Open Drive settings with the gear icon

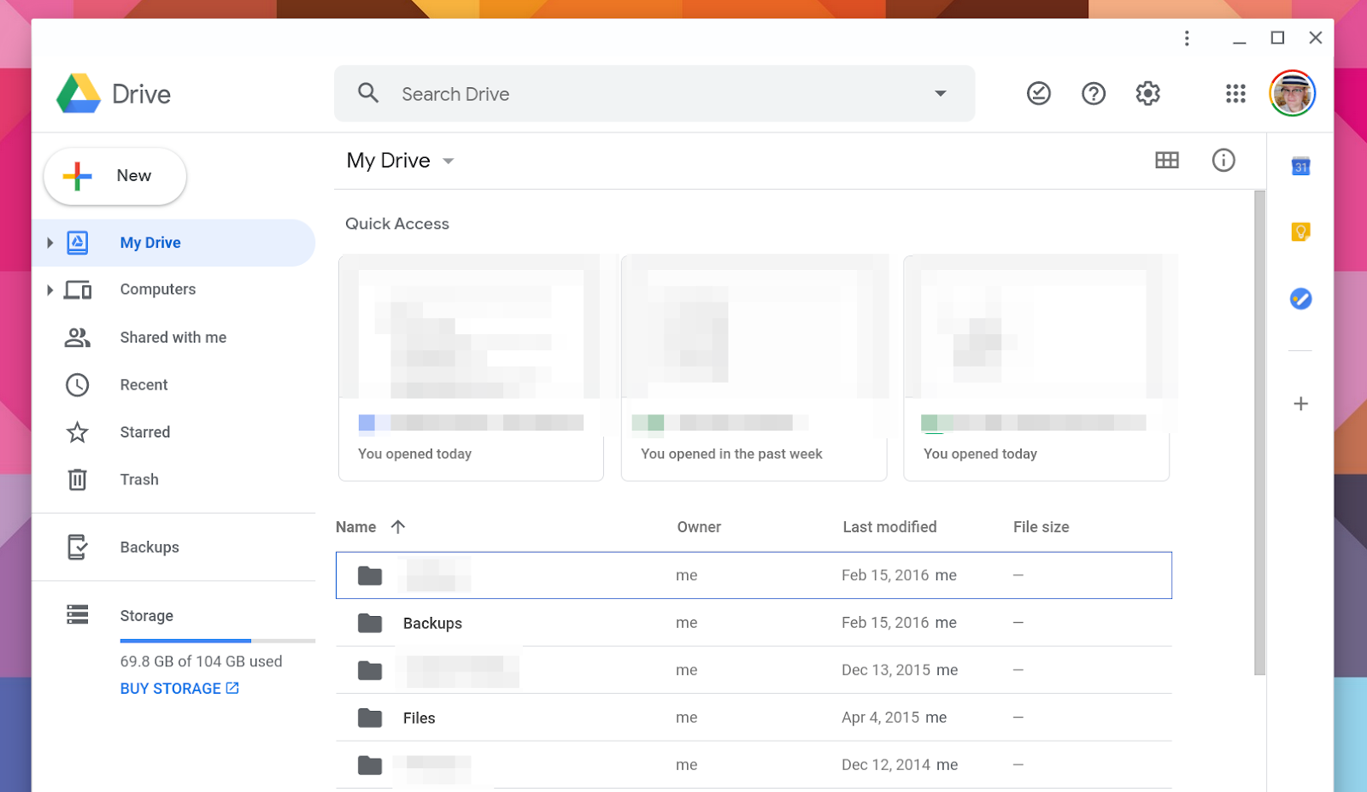tap(1147, 93)
